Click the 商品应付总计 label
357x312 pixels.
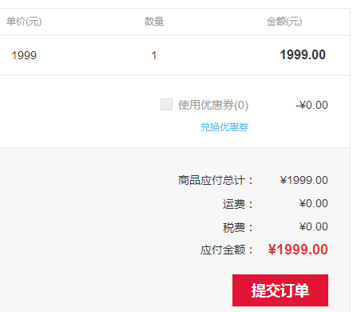point(216,180)
